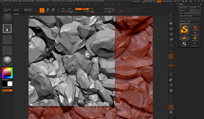Select the Cylinder3D tool
The height and width of the screenshot is (119, 204).
pyautogui.click(x=195, y=28)
